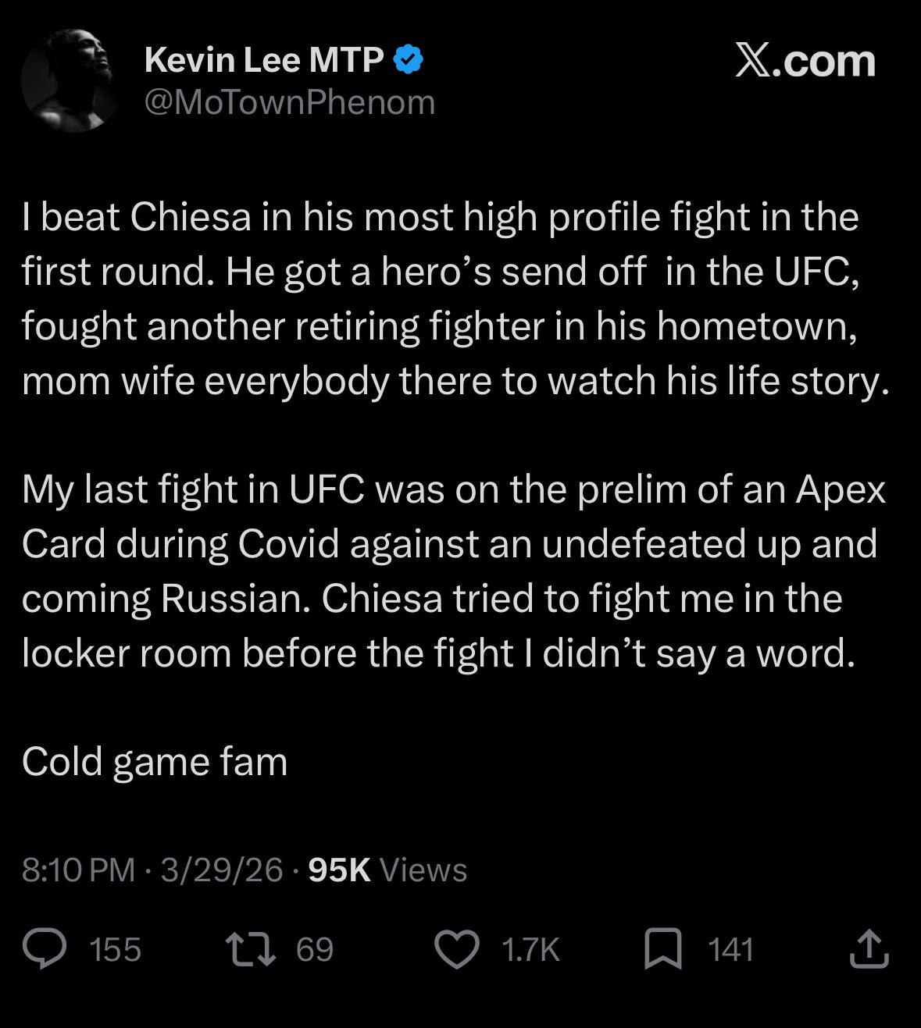Viewport: 921px width, 1028px height.
Task: Click the "Cold game fam" text line
Action: (x=155, y=761)
